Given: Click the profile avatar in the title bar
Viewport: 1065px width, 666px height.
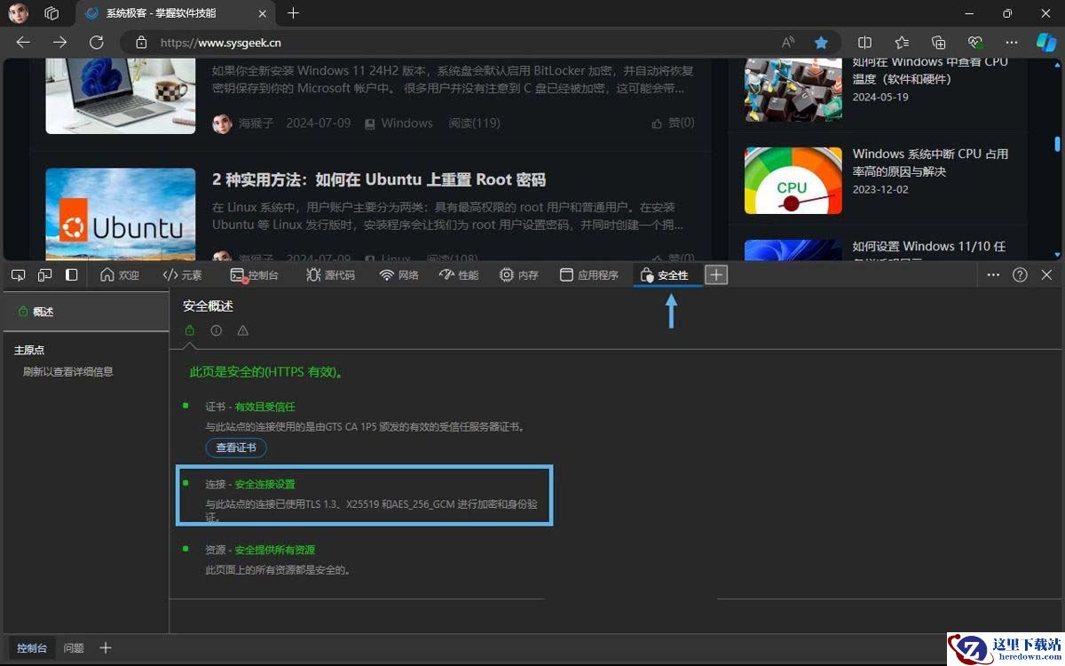Looking at the screenshot, I should pyautogui.click(x=18, y=13).
